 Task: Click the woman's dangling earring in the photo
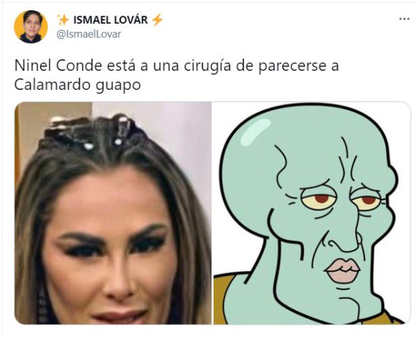(x=42, y=304)
